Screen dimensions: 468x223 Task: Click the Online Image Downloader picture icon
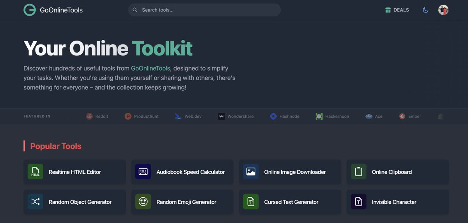pyautogui.click(x=251, y=172)
